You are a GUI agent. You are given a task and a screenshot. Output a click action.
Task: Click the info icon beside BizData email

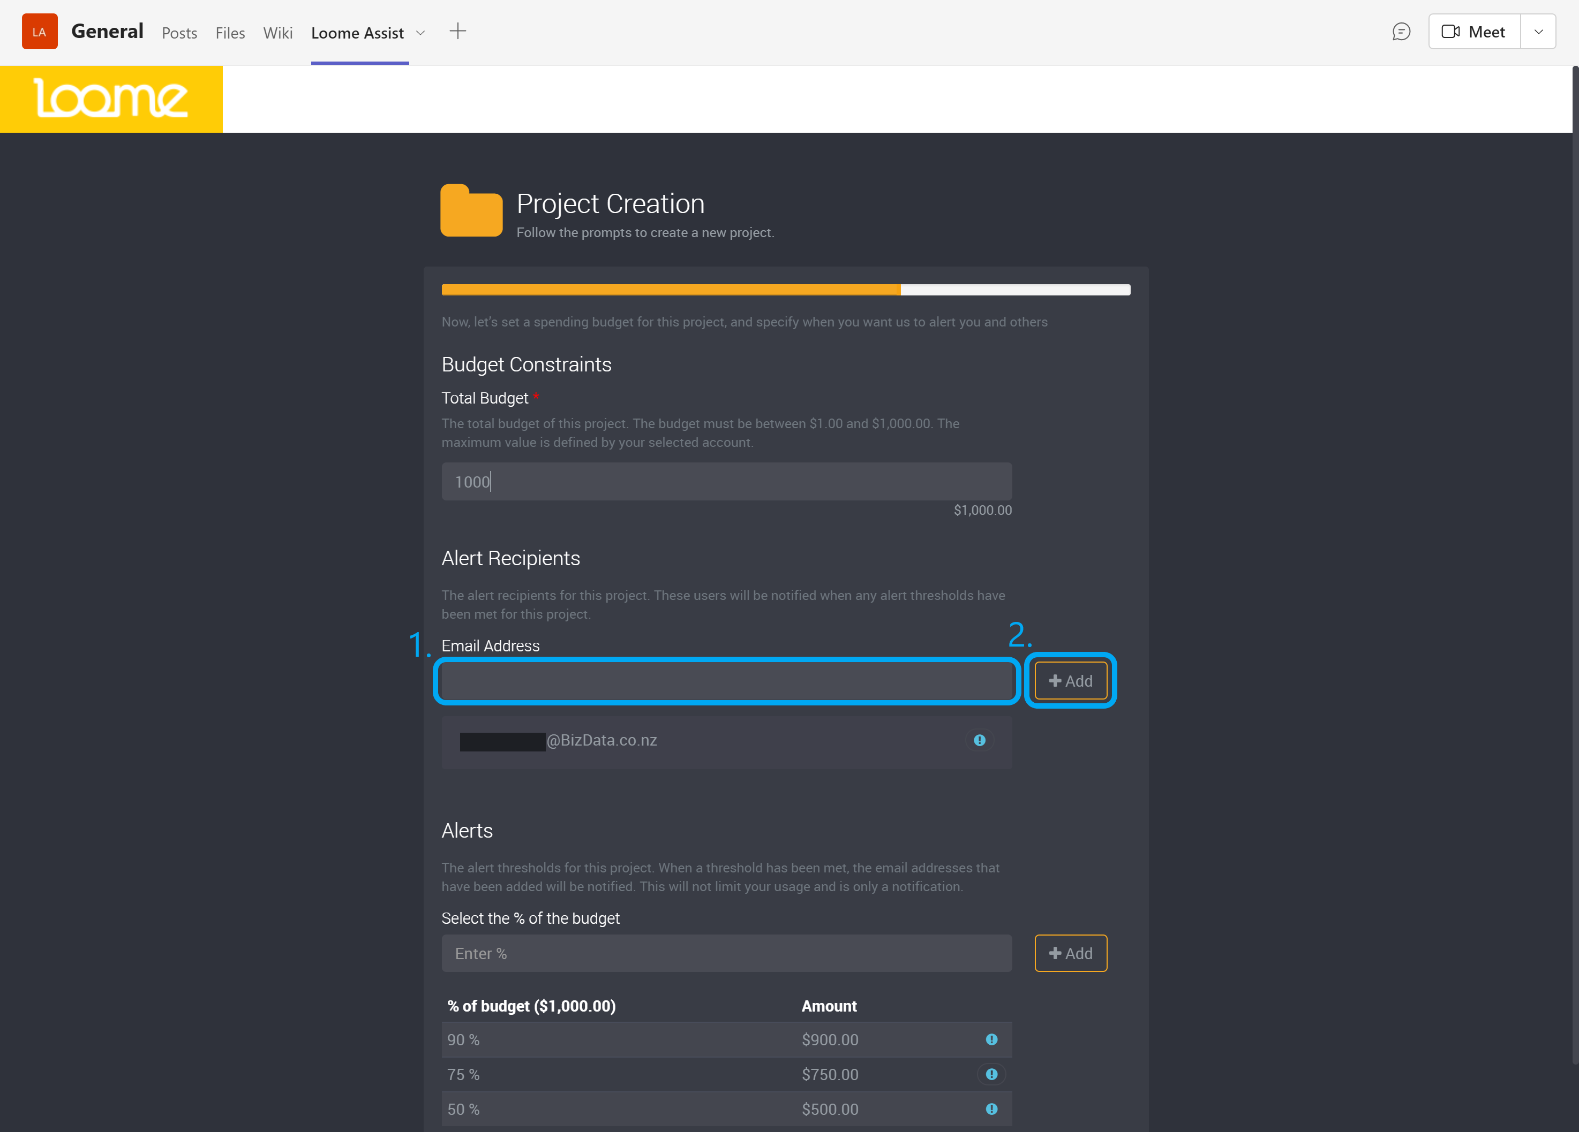(980, 740)
